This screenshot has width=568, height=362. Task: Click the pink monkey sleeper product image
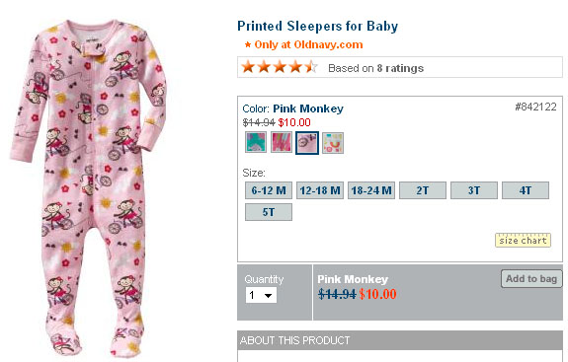(89, 186)
